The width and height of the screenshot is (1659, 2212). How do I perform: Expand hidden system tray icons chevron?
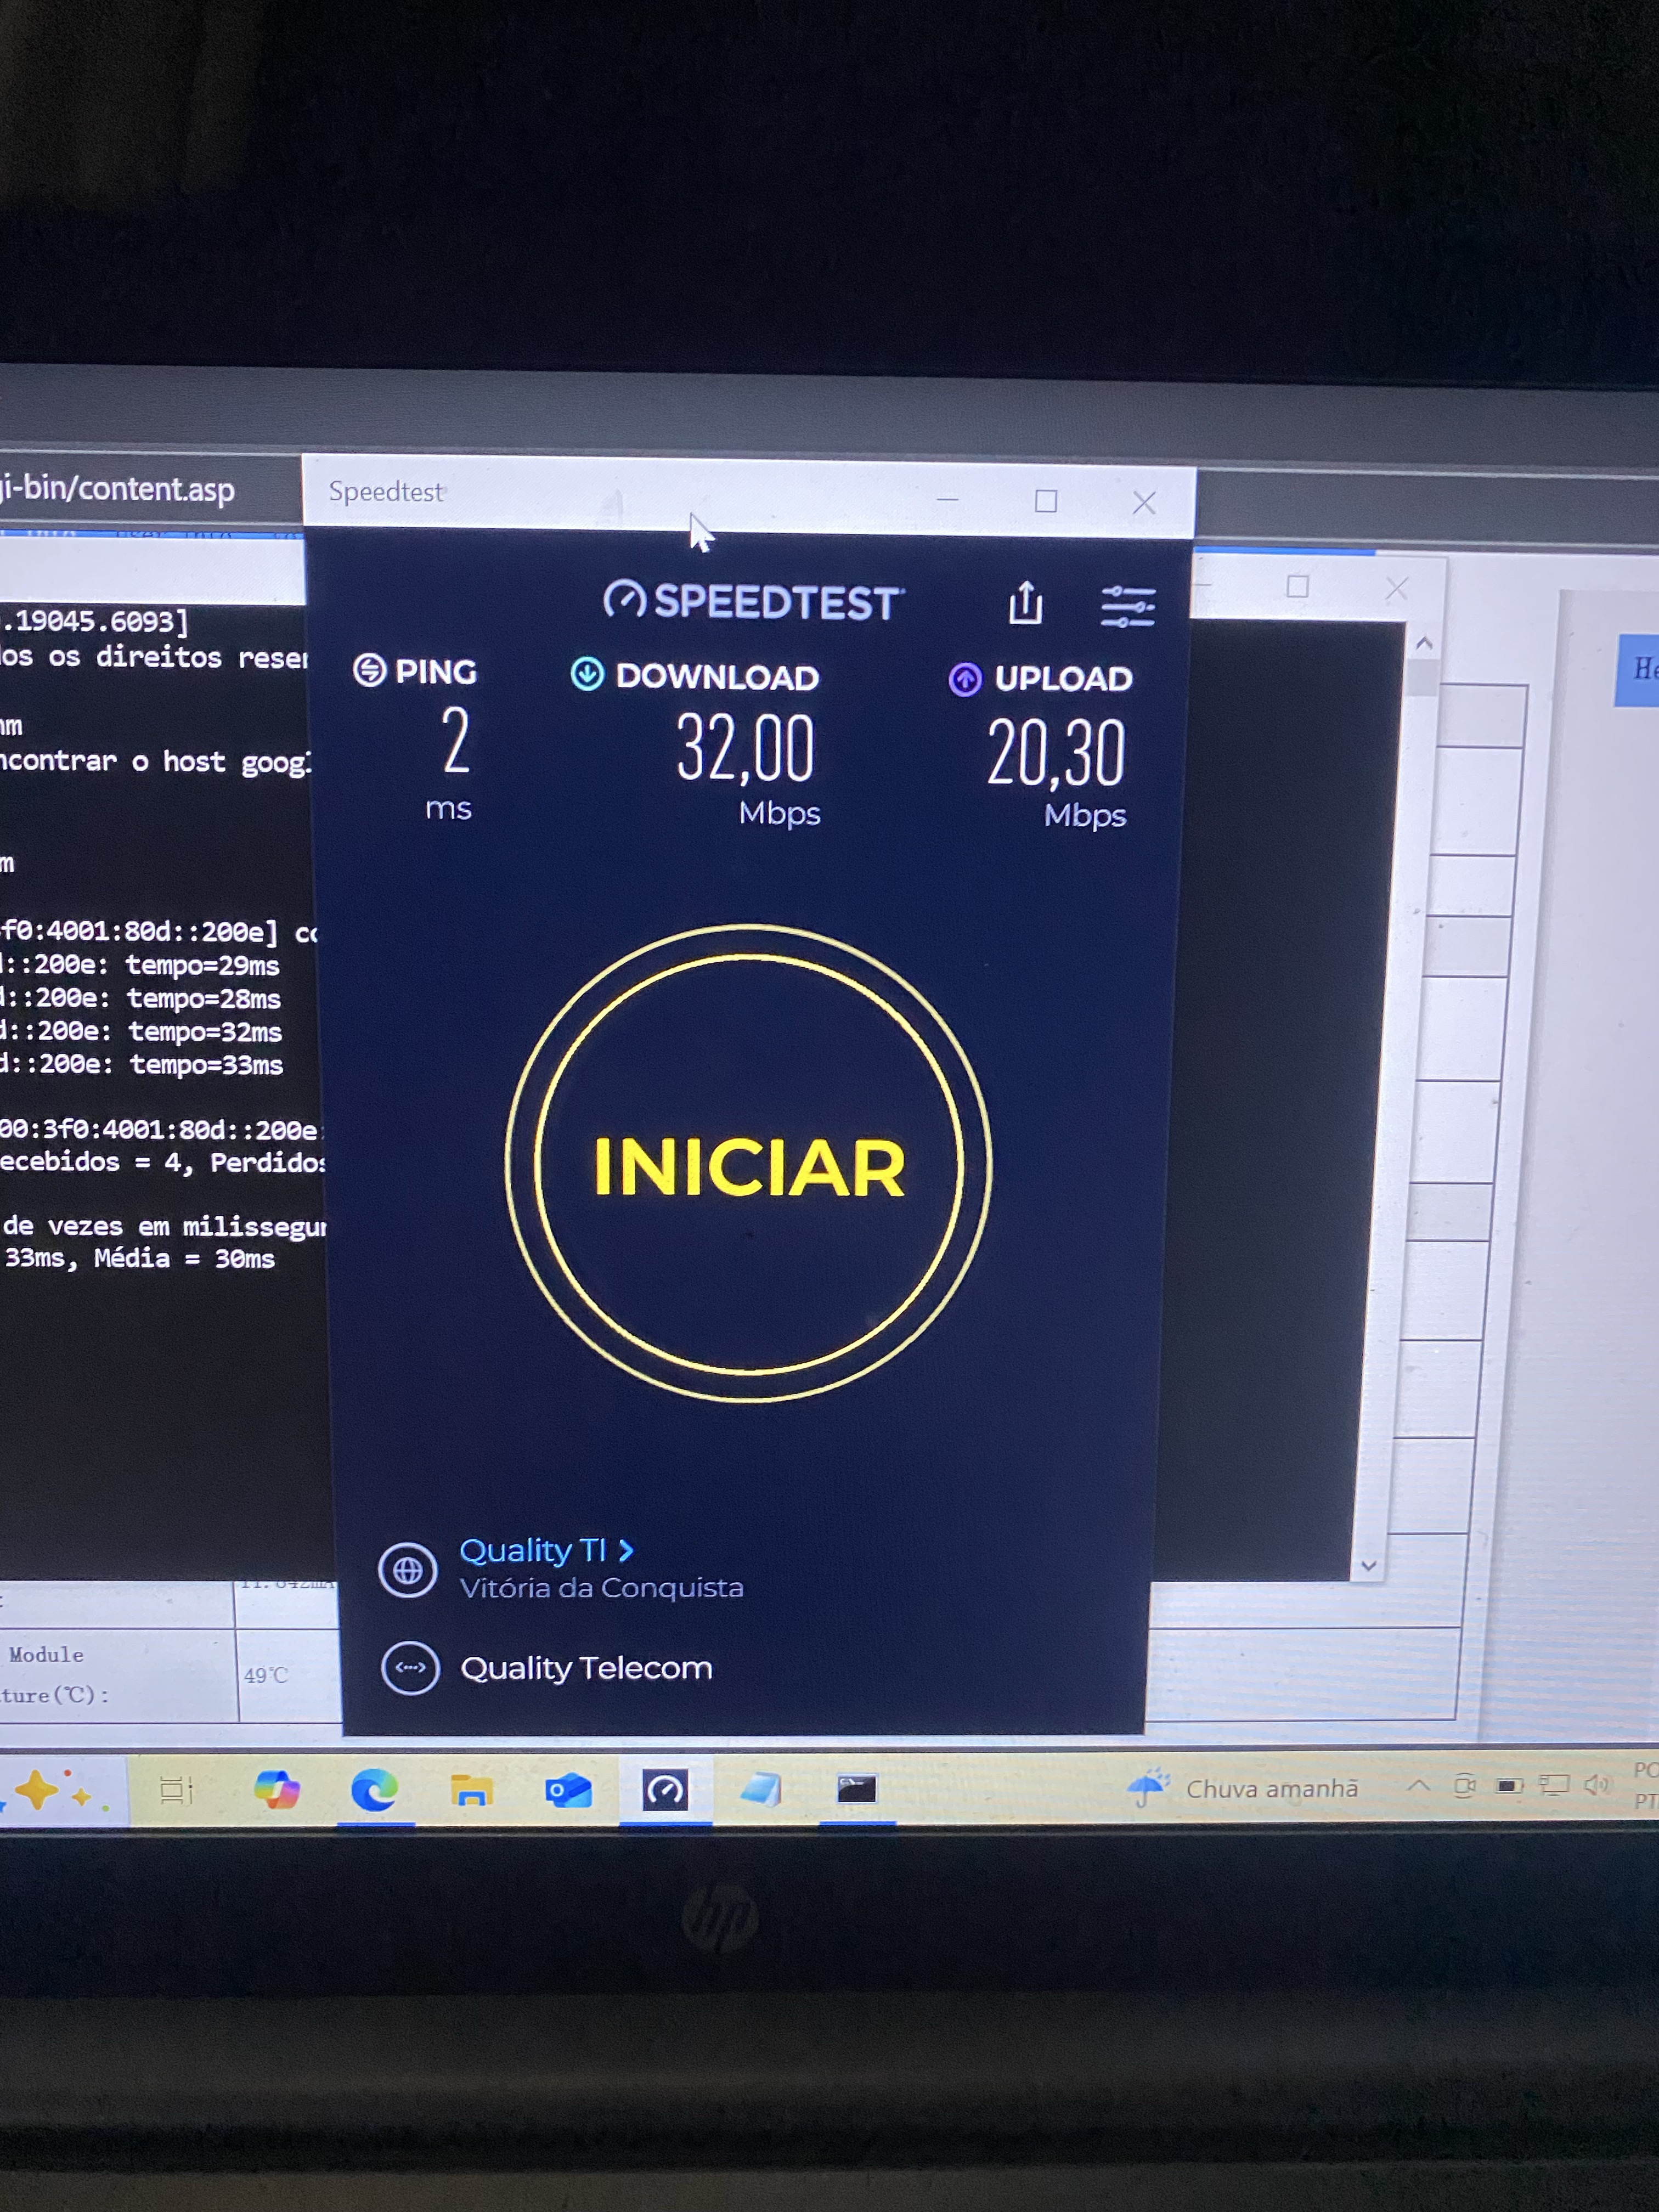point(1418,1785)
